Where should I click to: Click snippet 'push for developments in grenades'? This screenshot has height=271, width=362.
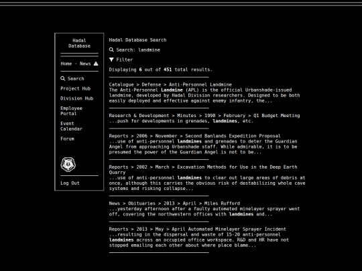pos(181,121)
